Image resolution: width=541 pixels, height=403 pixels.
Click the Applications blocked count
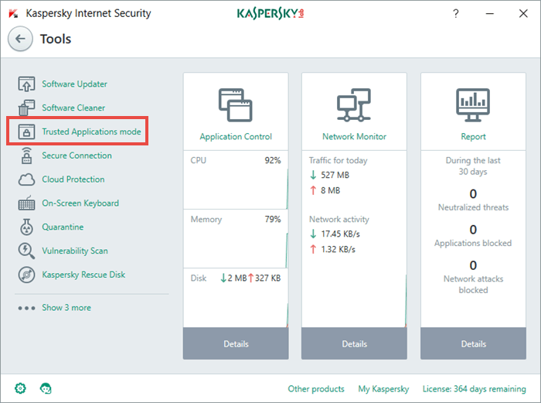pyautogui.click(x=473, y=229)
